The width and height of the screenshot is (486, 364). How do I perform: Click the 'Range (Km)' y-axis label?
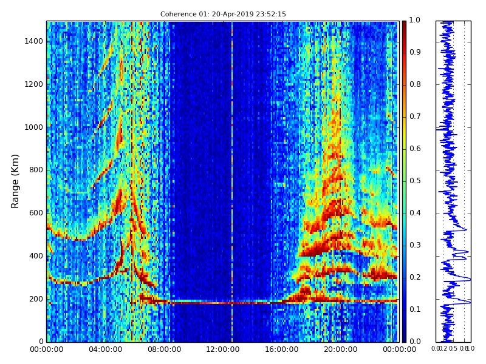pos(15,181)
